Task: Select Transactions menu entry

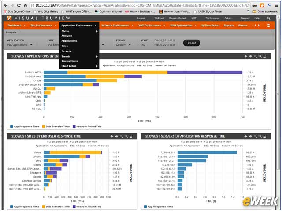Action: (70, 61)
